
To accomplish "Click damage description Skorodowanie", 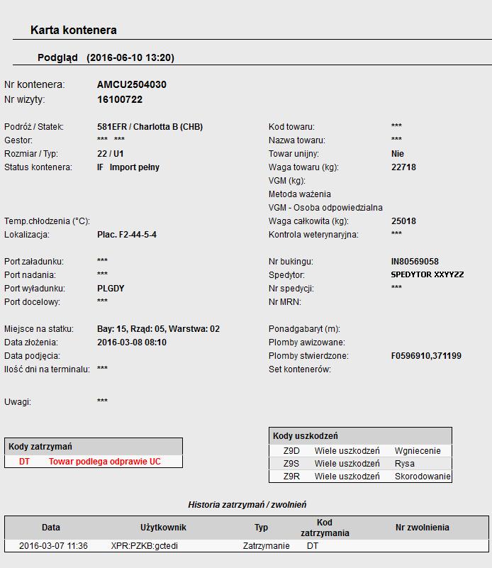I will [x=423, y=477].
